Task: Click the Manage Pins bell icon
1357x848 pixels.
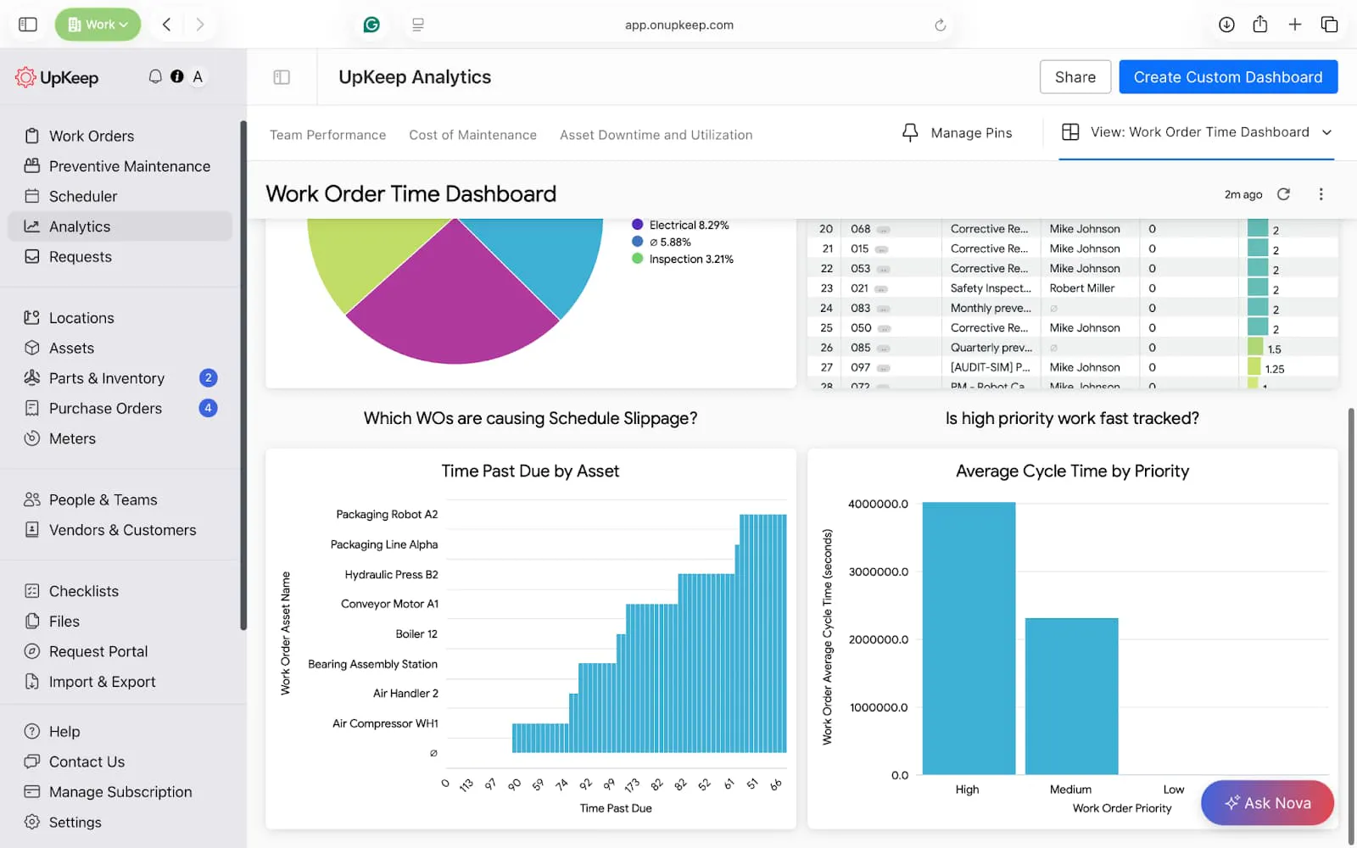Action: tap(910, 133)
